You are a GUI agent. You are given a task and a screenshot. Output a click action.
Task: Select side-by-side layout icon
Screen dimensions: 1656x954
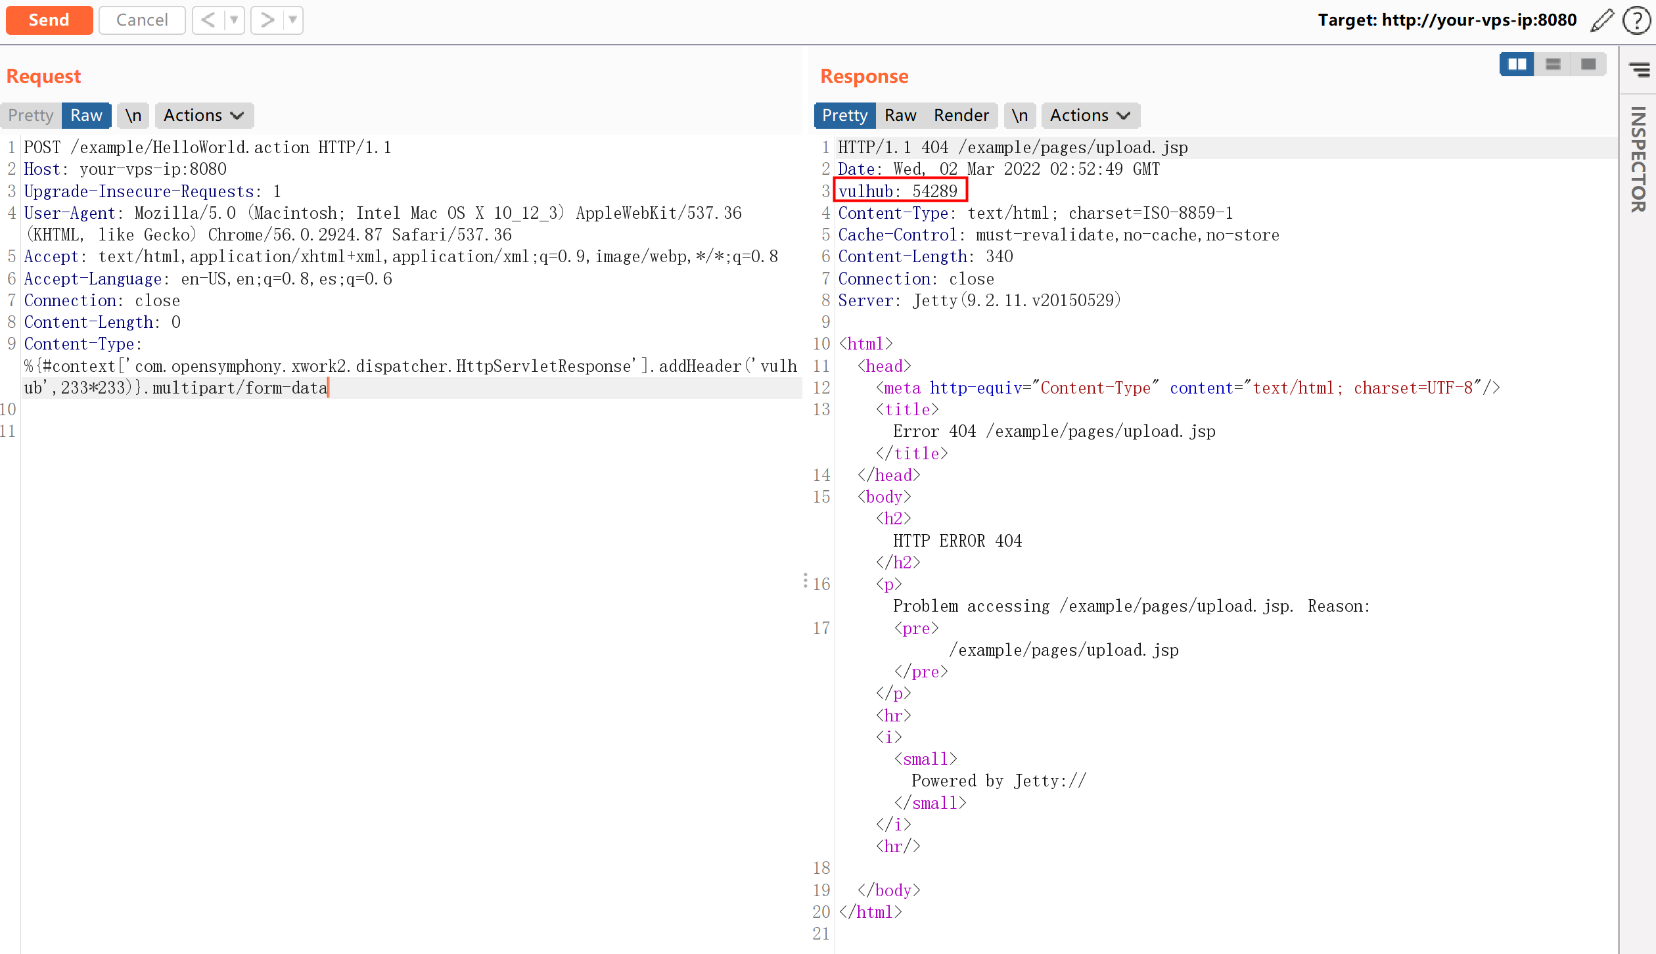[x=1517, y=64]
